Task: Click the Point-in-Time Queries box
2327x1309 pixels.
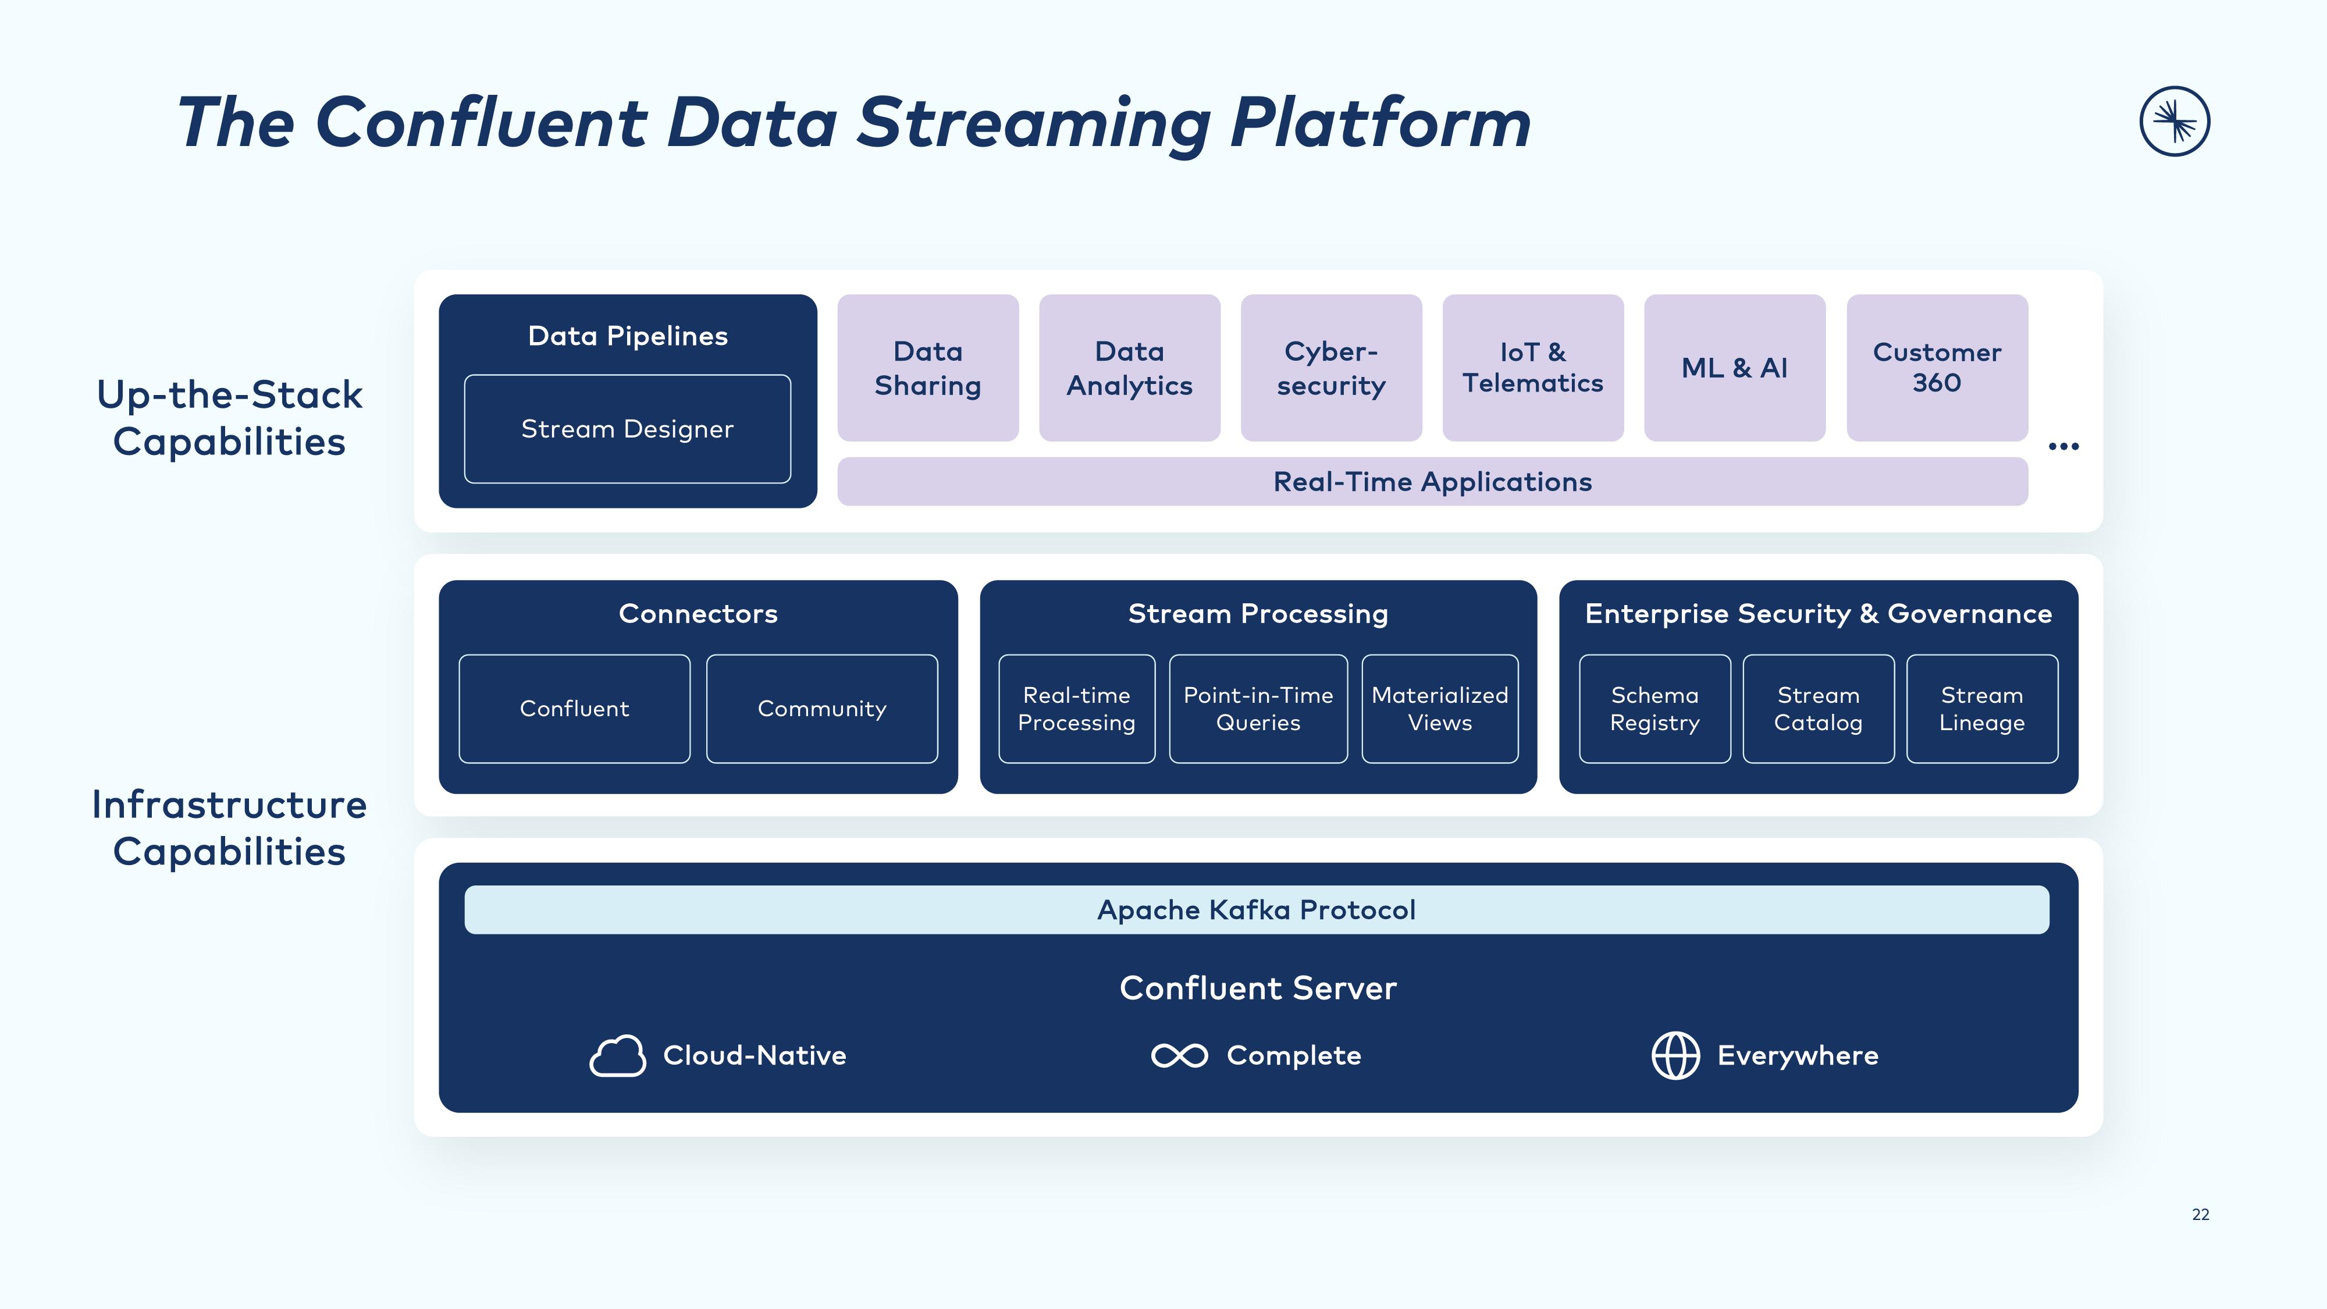Action: [x=1258, y=709]
